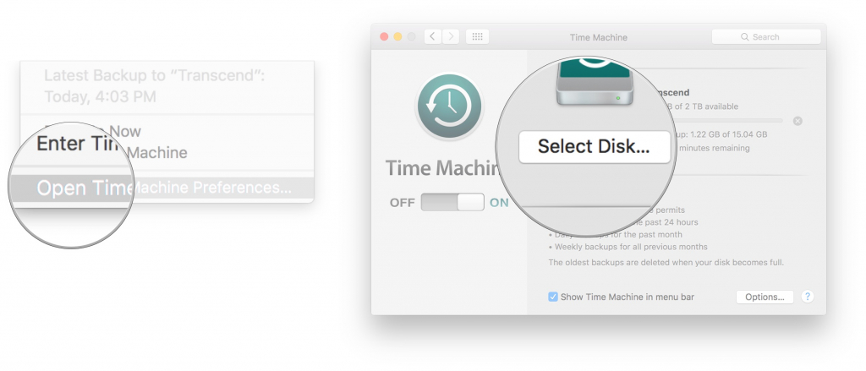Click the Select Disk... button
The image size is (866, 371).
595,146
